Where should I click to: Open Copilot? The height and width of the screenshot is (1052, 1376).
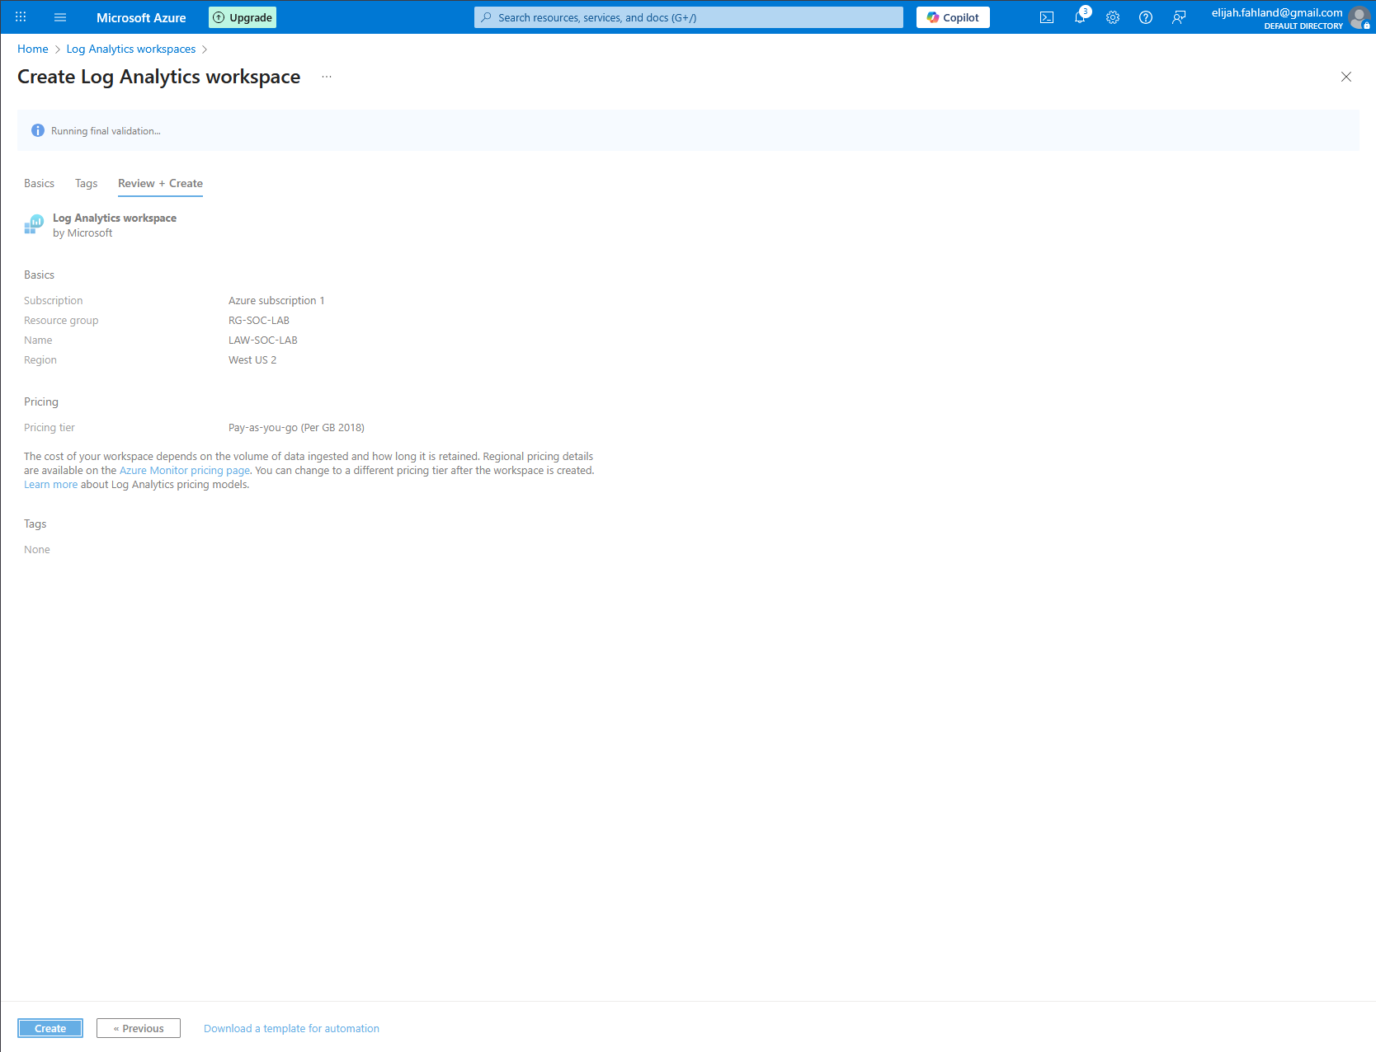[x=953, y=17]
